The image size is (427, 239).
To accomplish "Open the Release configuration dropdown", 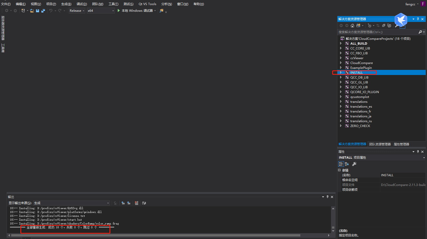I will (x=76, y=10).
